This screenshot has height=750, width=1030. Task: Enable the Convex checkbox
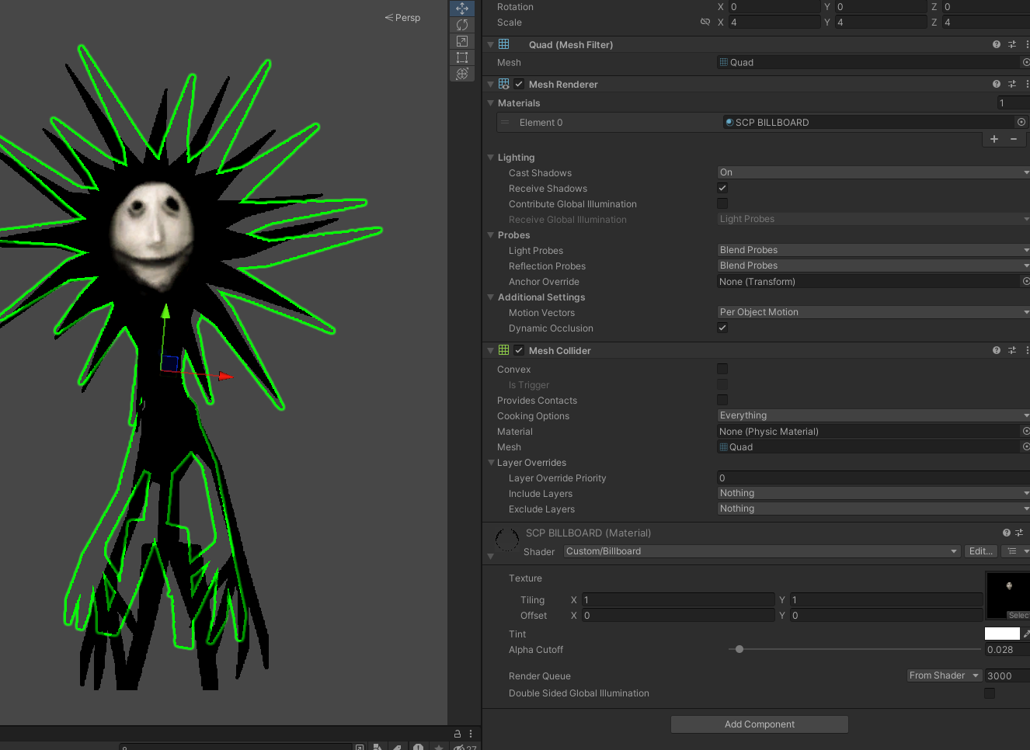click(x=722, y=369)
